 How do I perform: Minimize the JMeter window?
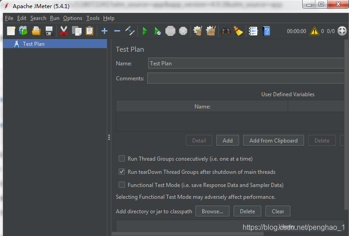[x=309, y=5]
